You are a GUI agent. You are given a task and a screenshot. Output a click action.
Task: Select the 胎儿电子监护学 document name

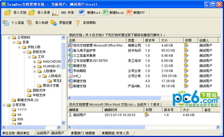point(85,50)
